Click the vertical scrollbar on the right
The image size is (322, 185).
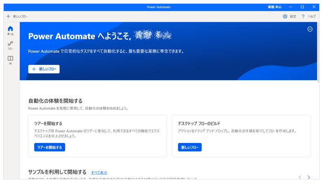click(x=318, y=52)
